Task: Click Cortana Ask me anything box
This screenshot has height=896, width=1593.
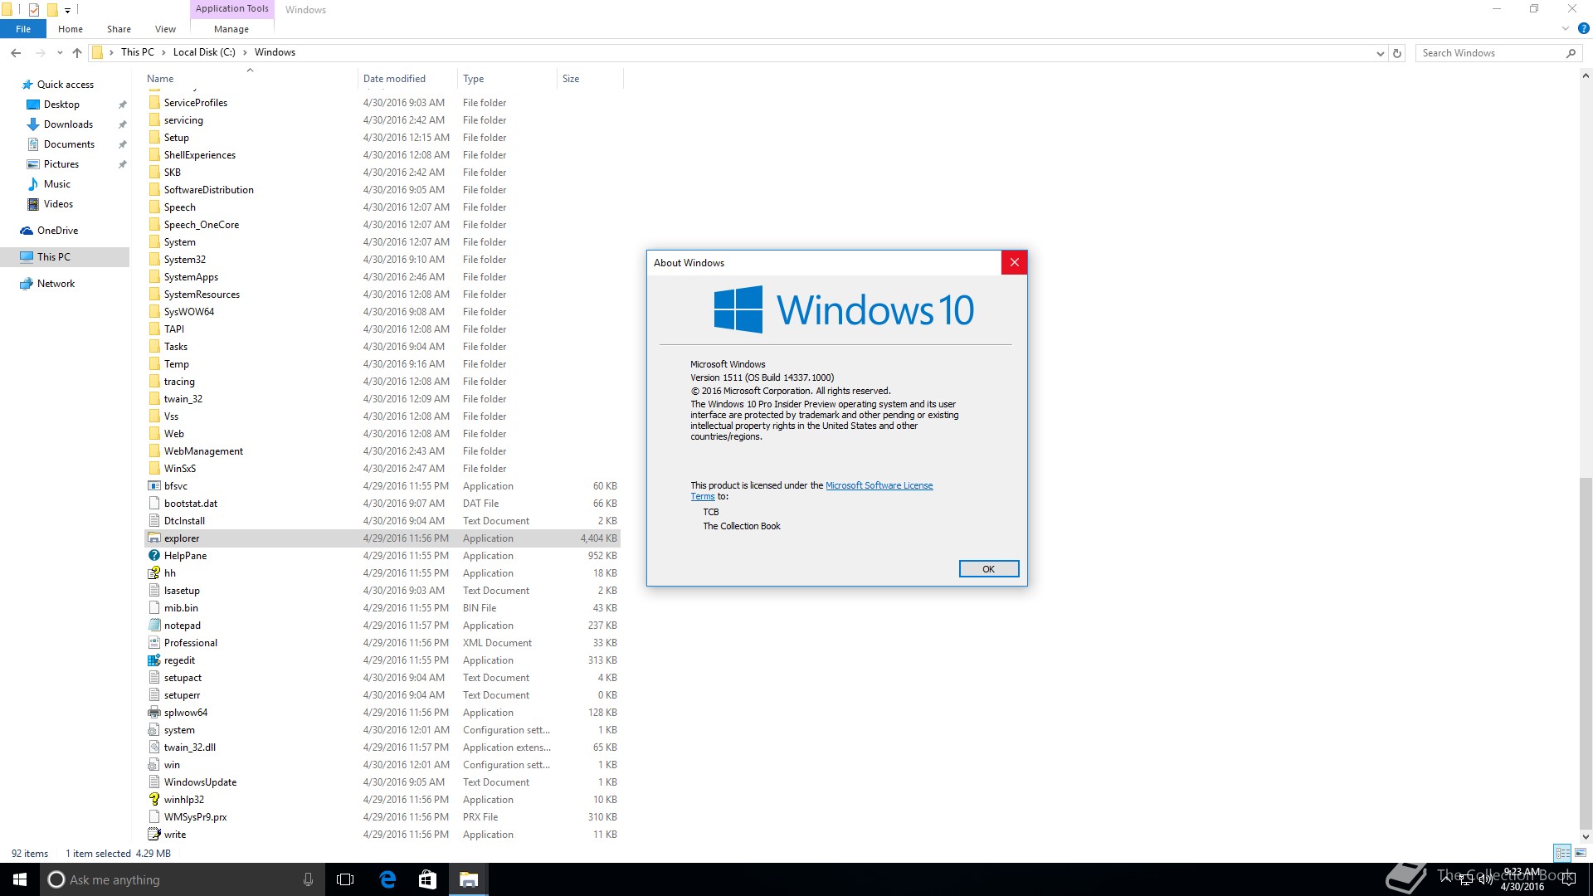Action: [x=173, y=879]
